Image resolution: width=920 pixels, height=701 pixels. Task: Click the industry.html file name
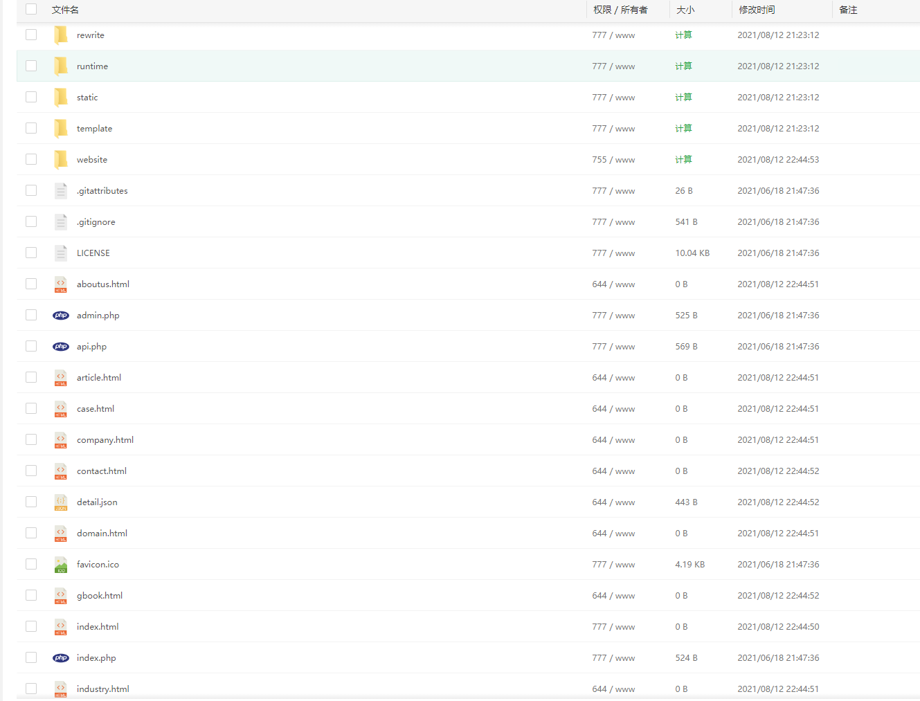click(x=103, y=689)
